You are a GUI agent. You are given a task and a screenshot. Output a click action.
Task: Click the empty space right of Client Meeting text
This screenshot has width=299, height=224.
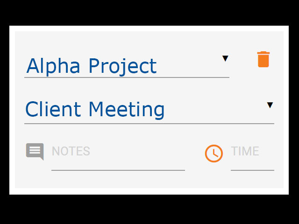pos(215,110)
